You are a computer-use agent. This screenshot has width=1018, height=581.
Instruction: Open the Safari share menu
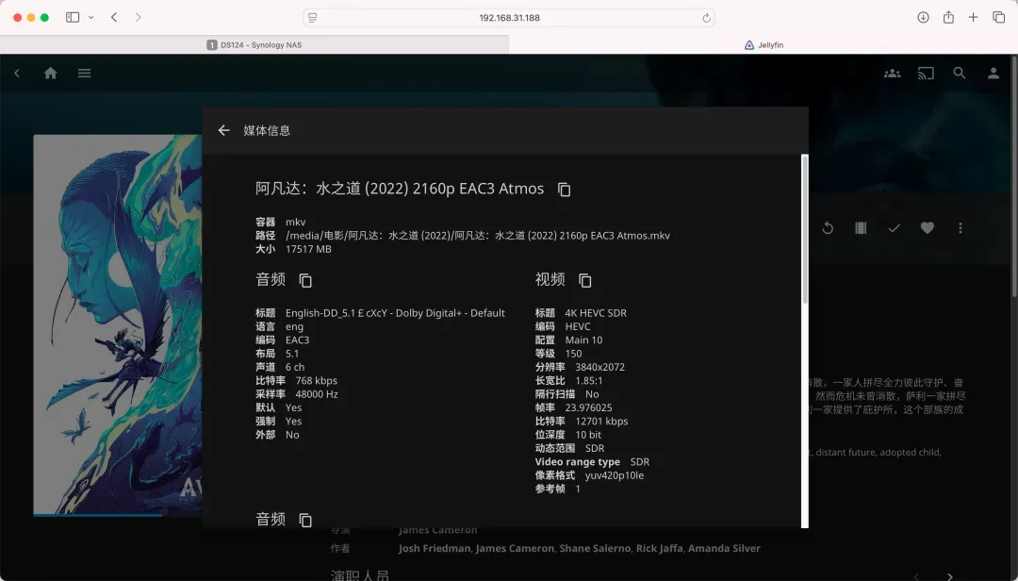[x=948, y=18]
